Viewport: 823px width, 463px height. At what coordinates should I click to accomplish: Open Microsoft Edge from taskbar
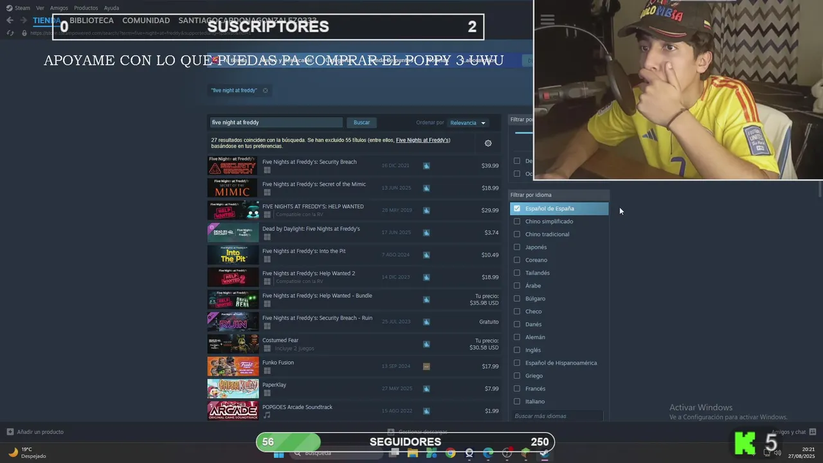pos(488,453)
